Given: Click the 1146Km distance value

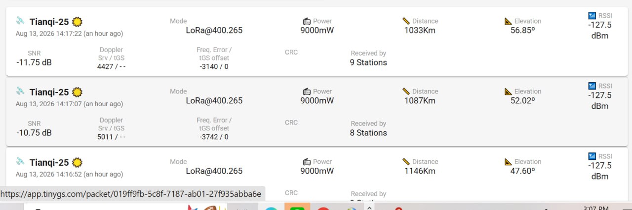Looking at the screenshot, I should pyautogui.click(x=420, y=171).
